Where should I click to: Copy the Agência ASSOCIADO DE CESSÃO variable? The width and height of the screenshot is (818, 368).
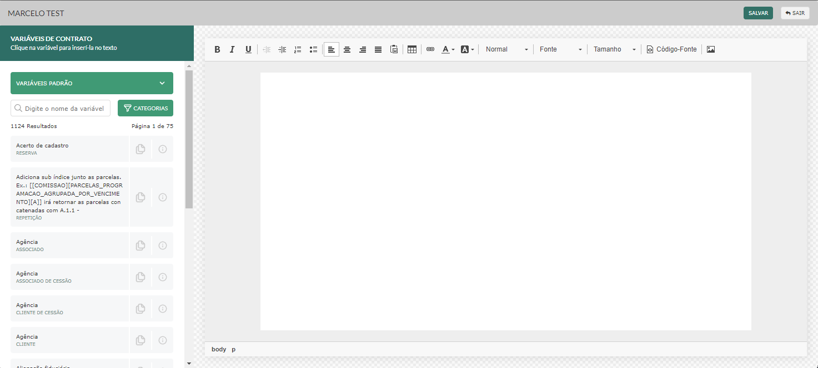tap(140, 277)
